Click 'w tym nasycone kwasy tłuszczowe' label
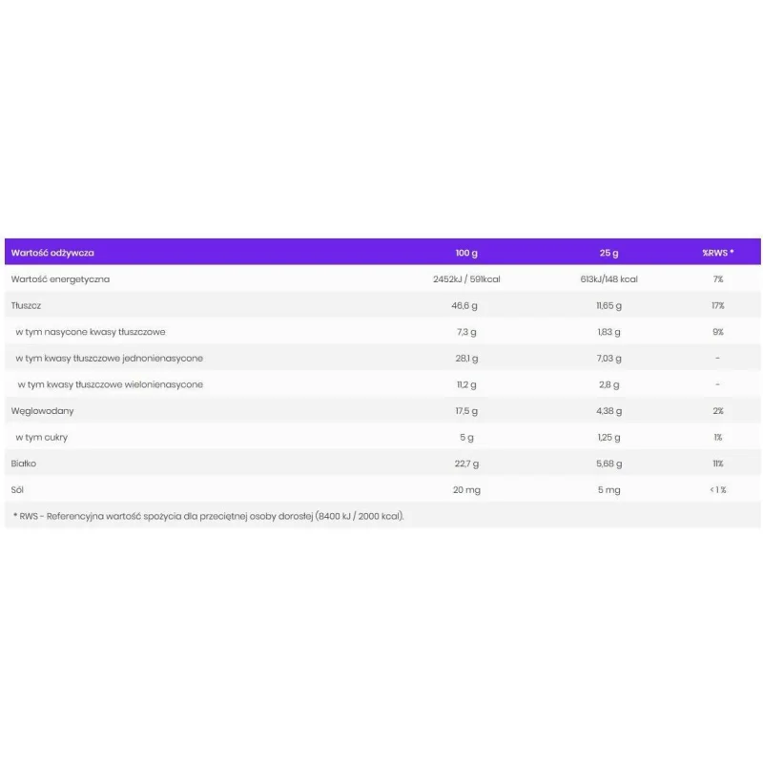763x763 pixels. pyautogui.click(x=91, y=332)
